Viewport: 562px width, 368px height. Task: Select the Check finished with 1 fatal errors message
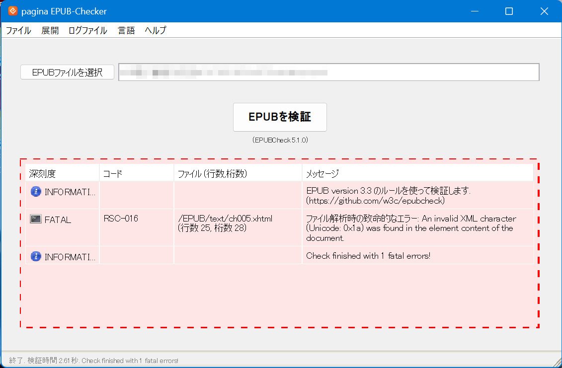point(418,255)
